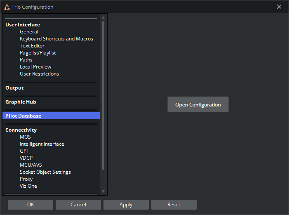Select Text Editor settings
The height and width of the screenshot is (215, 289).
point(32,46)
